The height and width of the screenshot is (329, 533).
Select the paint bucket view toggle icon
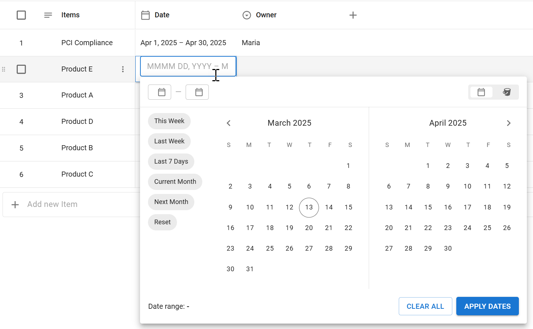pos(506,92)
